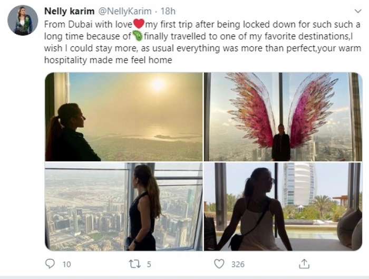Click the retweet count 5
Screen dimensions: 369x279
coord(149,264)
